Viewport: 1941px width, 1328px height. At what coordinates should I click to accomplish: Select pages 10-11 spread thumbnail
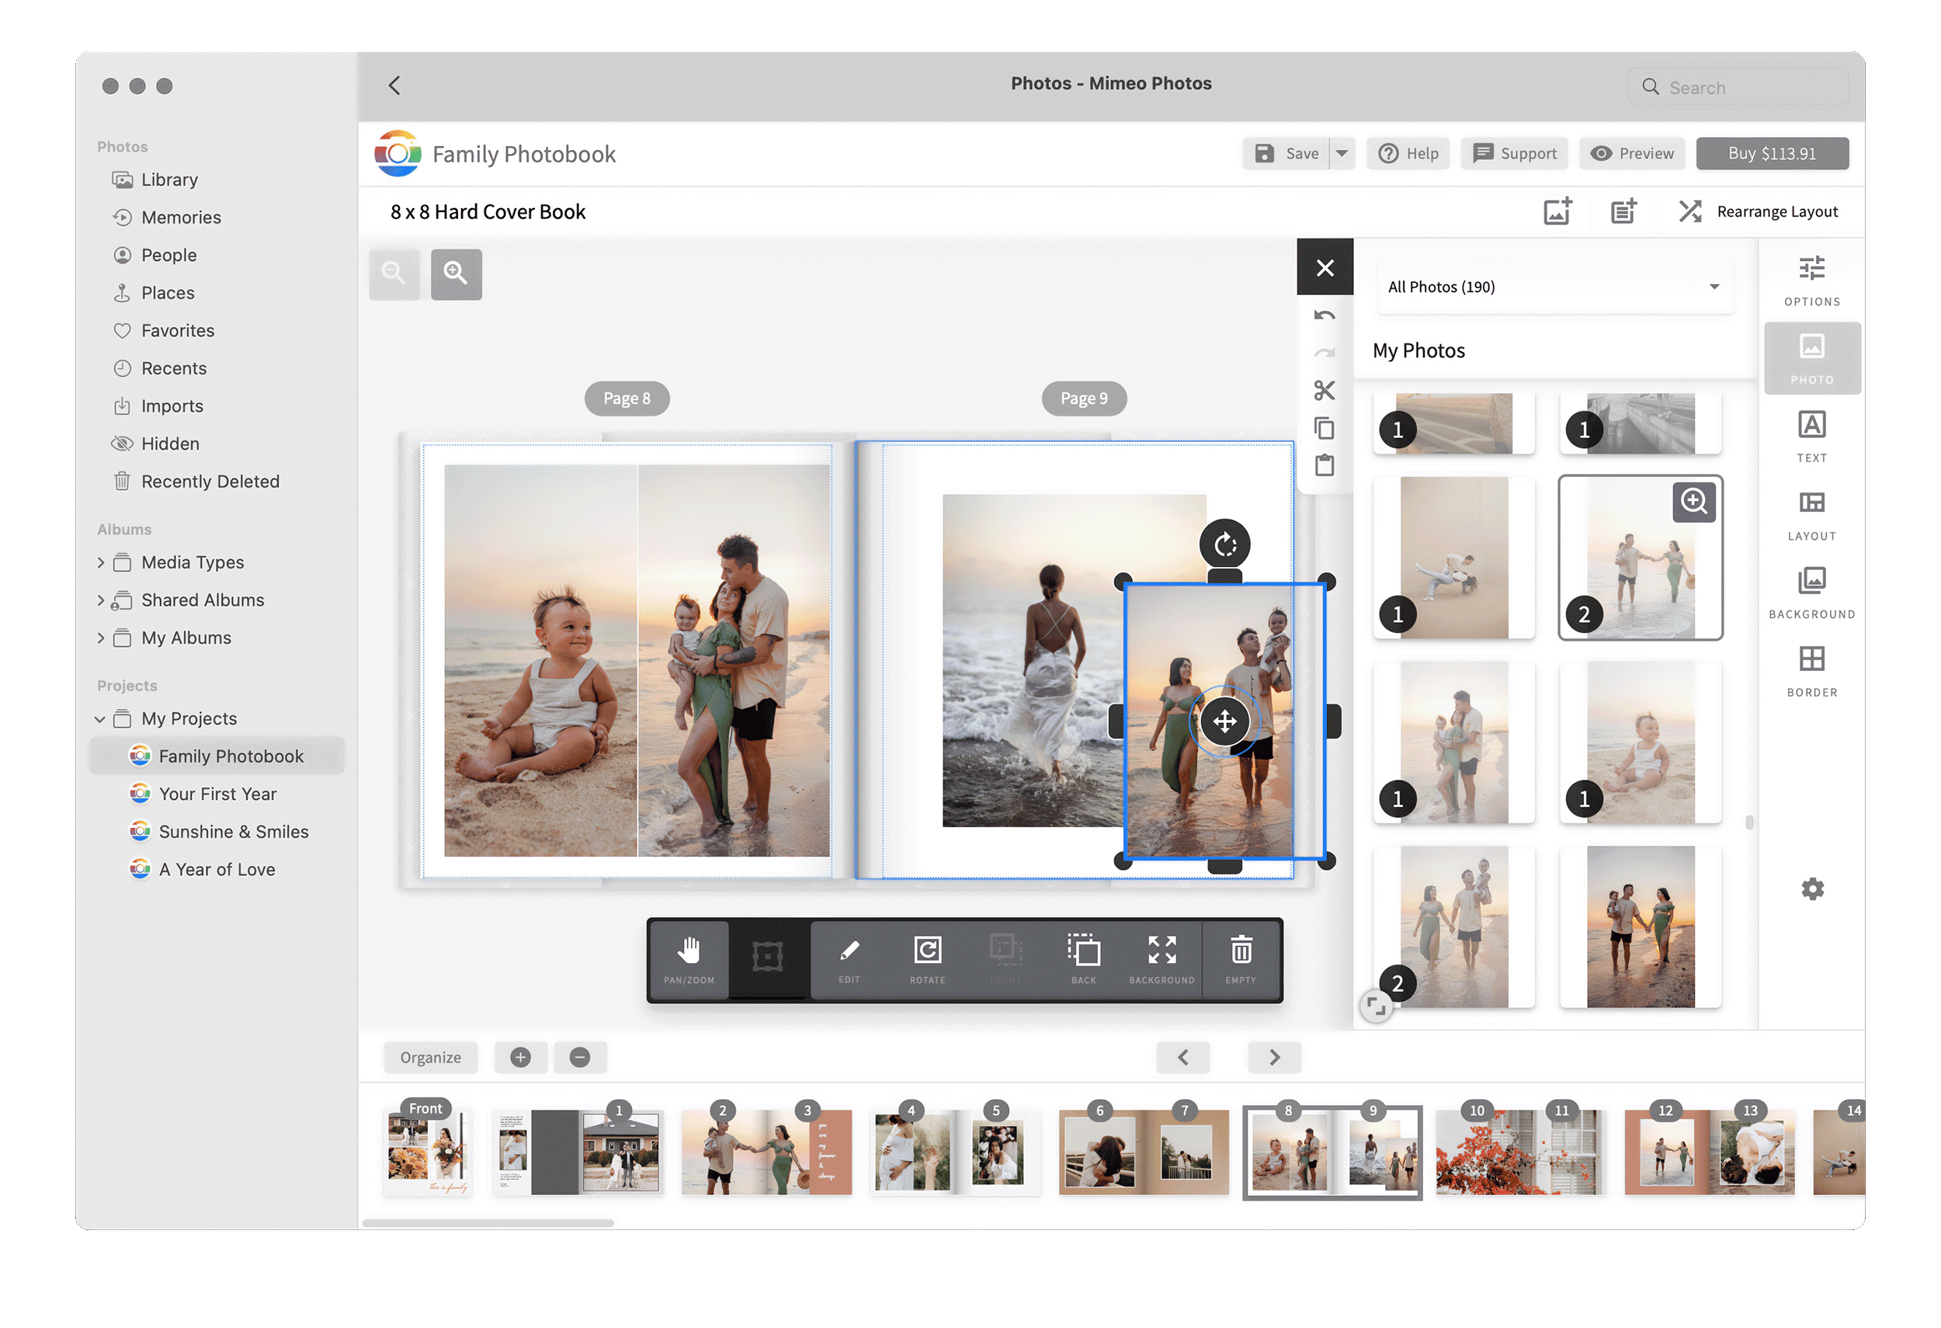(1521, 1151)
